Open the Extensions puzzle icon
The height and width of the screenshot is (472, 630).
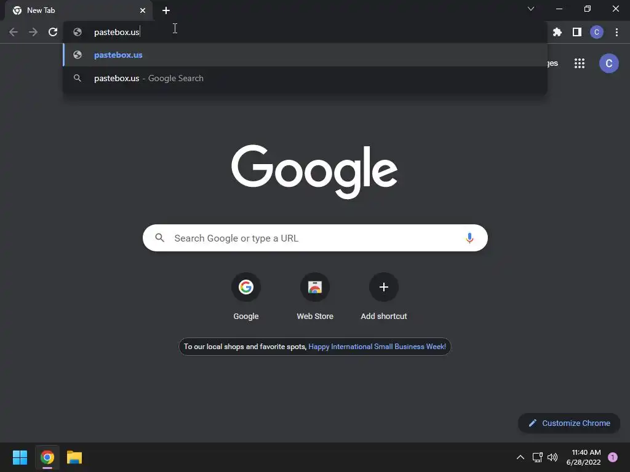[557, 32]
